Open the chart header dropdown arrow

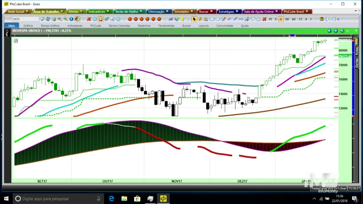(x=347, y=31)
